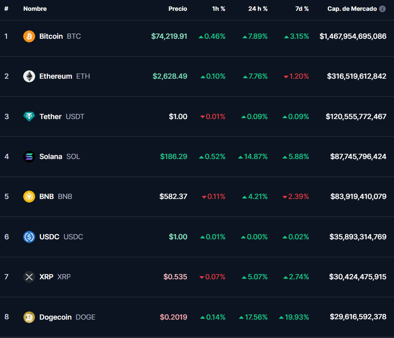Open the Ethereum name link

pos(55,76)
